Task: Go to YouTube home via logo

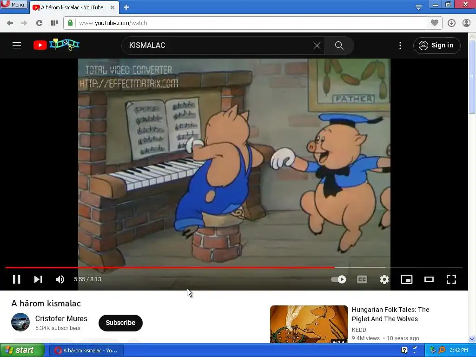Action: click(56, 45)
